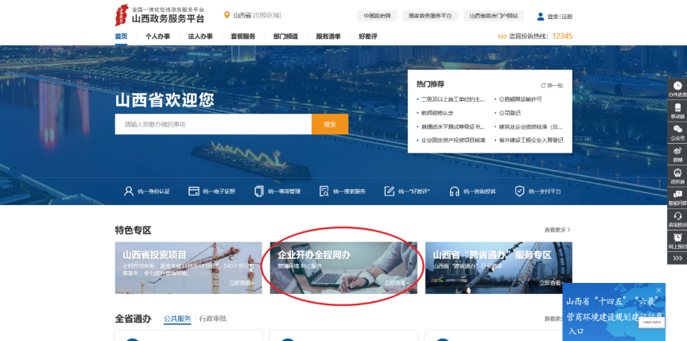Click the 统一事项管理 documents icon

tap(258, 192)
